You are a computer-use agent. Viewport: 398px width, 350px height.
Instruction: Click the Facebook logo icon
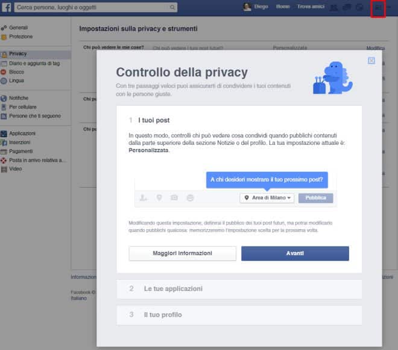pyautogui.click(x=6, y=7)
